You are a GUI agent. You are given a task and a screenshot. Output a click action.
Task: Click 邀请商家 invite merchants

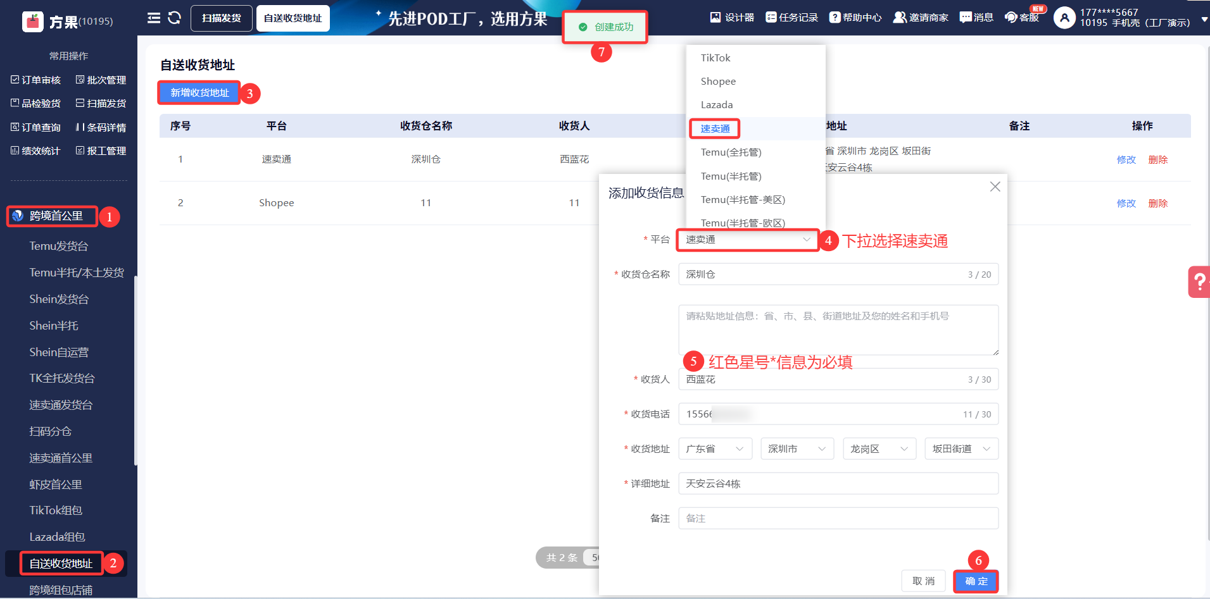921,18
